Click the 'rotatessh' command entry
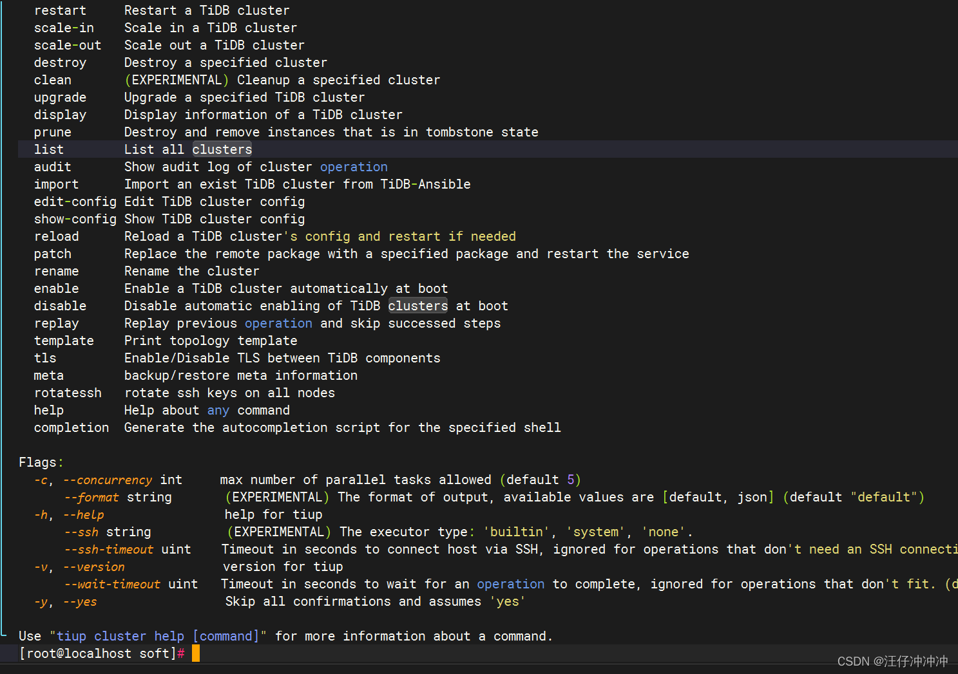958x674 pixels. click(x=68, y=393)
